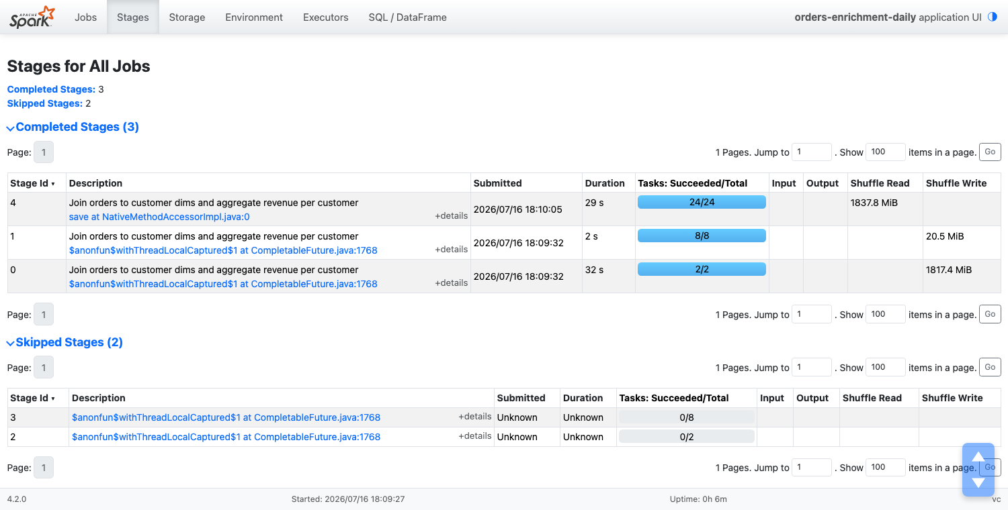Open stage 0 CompletableFuture.java:1768 link

point(223,284)
